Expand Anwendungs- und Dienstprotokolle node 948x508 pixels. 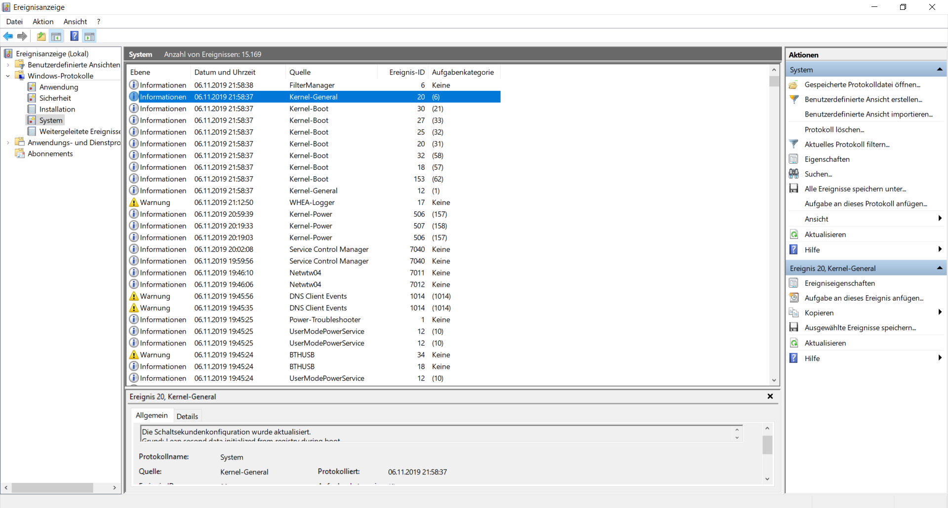pyautogui.click(x=8, y=143)
